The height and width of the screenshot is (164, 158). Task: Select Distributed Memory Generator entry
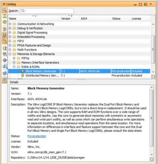(x=42, y=75)
